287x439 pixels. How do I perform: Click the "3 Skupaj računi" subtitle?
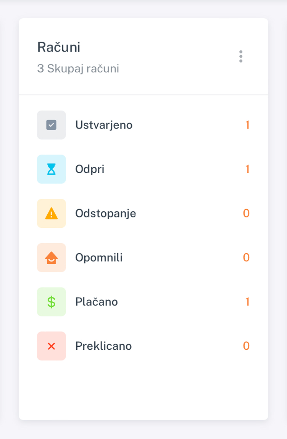[x=78, y=69]
